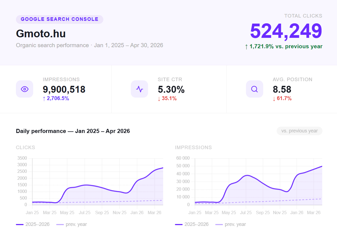Click the Avg. Position card label
The width and height of the screenshot is (337, 238).
292,80
